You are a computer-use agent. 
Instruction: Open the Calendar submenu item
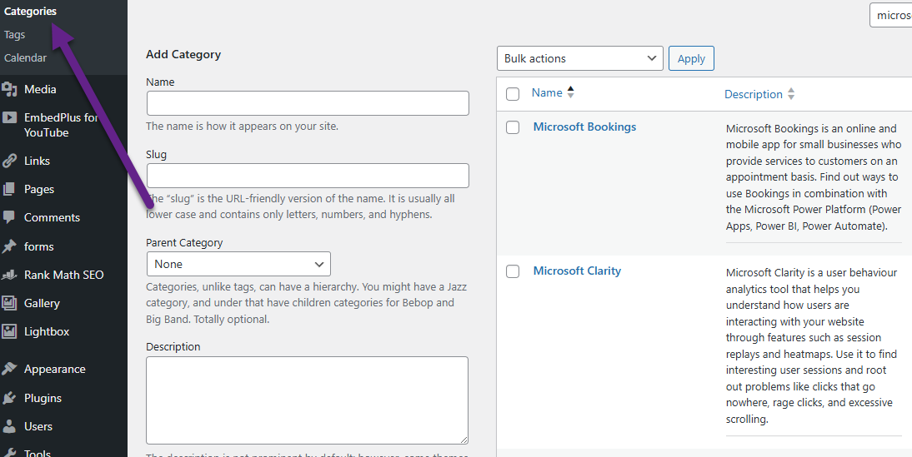[x=25, y=58]
